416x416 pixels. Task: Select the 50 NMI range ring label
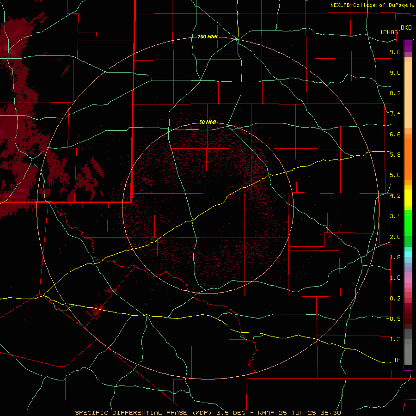click(x=208, y=122)
